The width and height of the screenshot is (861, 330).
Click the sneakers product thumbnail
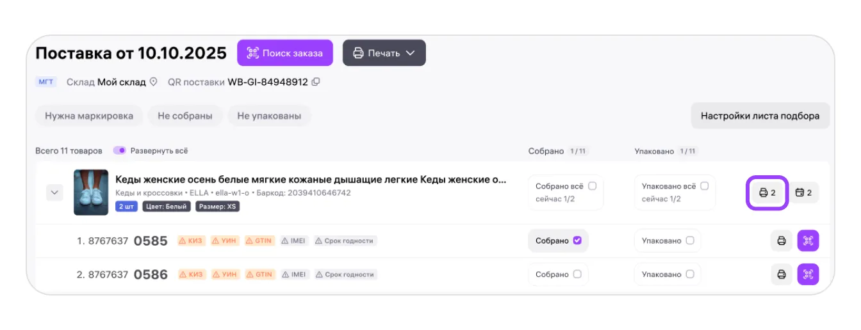pos(90,192)
